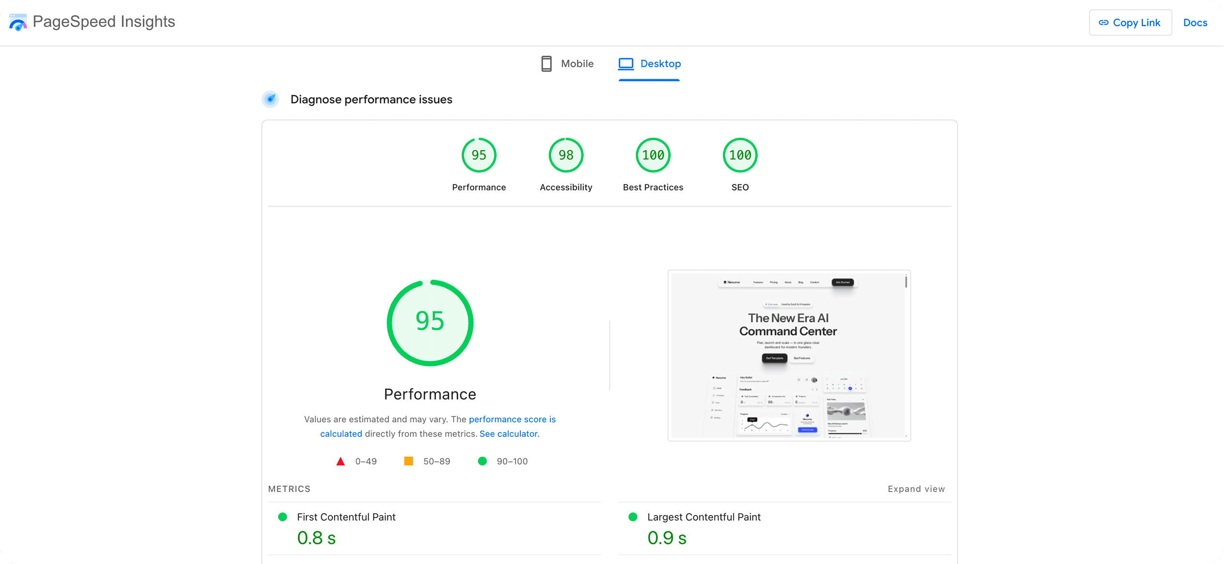This screenshot has width=1224, height=564.
Task: Click the green circle in the 90–100 legend
Action: [x=482, y=461]
